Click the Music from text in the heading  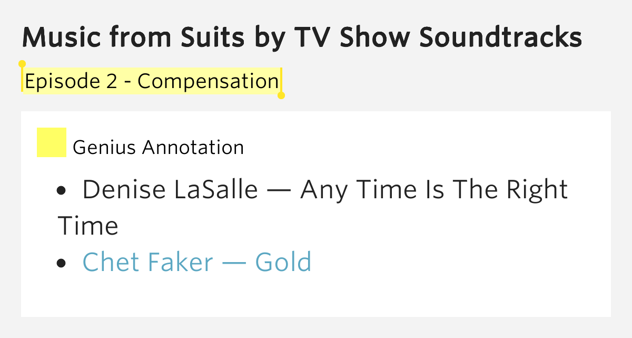tap(96, 37)
